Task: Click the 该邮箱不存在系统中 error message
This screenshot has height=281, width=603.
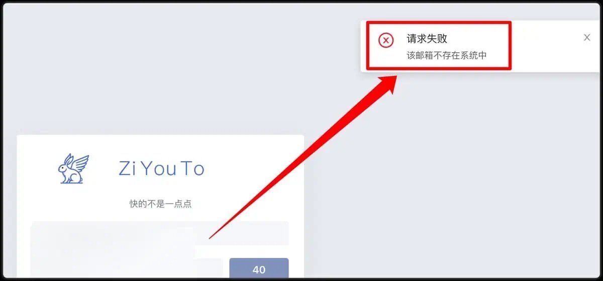Action: tap(447, 55)
